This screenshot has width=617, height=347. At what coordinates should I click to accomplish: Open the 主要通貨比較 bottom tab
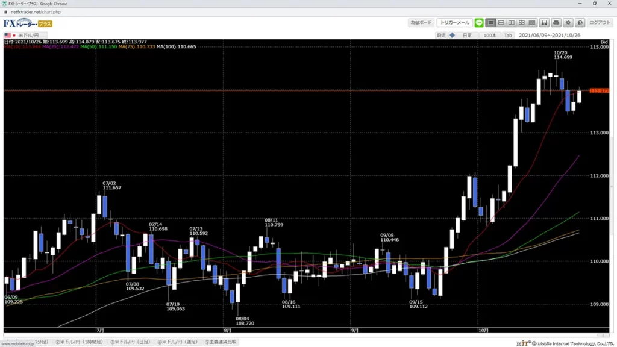[x=222, y=342]
